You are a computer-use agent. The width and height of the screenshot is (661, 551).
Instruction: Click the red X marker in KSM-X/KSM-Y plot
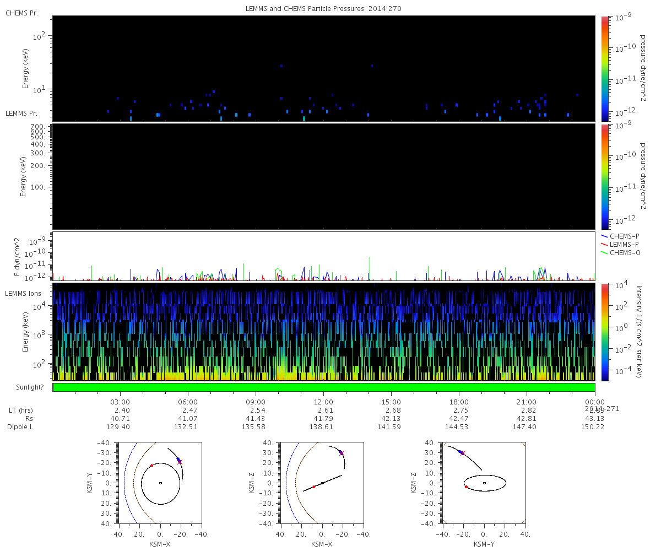click(x=180, y=462)
